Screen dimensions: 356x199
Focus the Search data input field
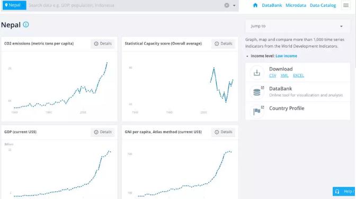click(x=125, y=5)
